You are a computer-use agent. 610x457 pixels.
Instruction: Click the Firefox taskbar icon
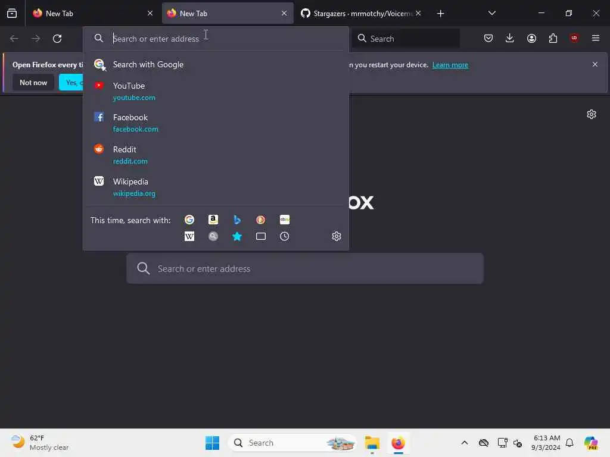(398, 443)
